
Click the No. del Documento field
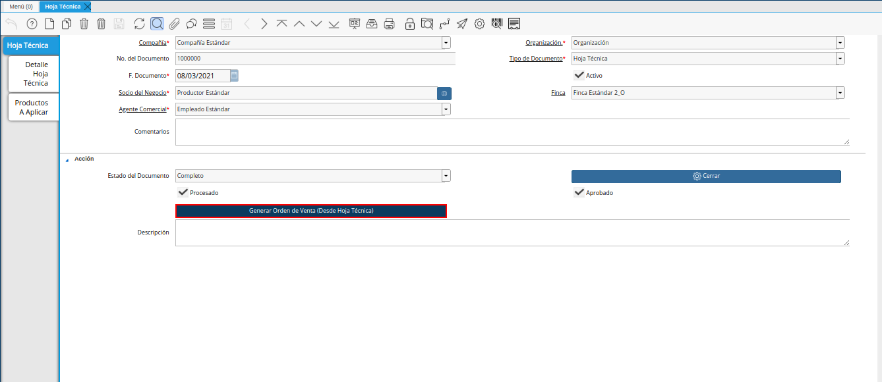pos(315,59)
